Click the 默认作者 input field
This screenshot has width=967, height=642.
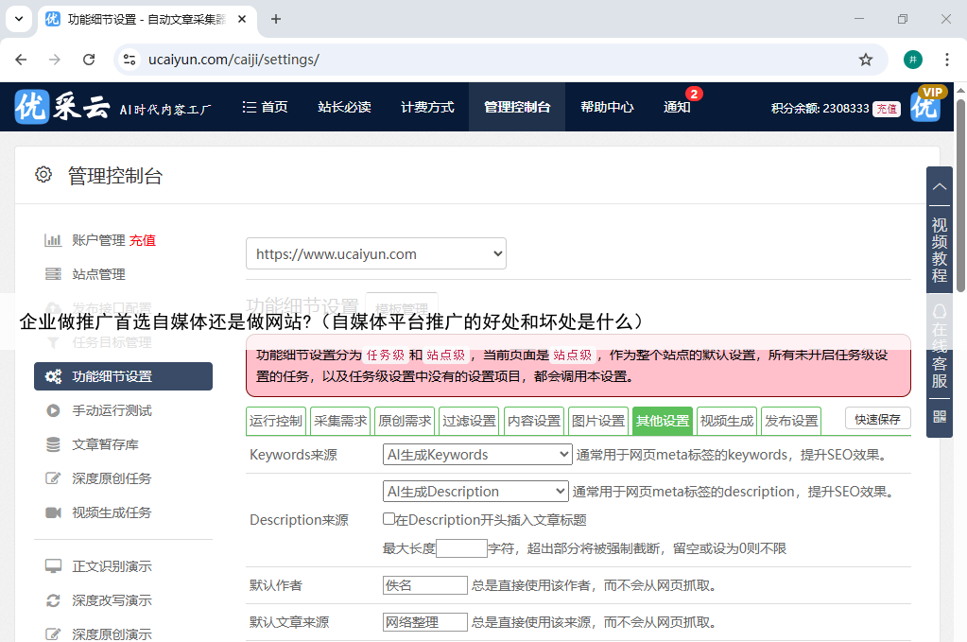coord(424,585)
